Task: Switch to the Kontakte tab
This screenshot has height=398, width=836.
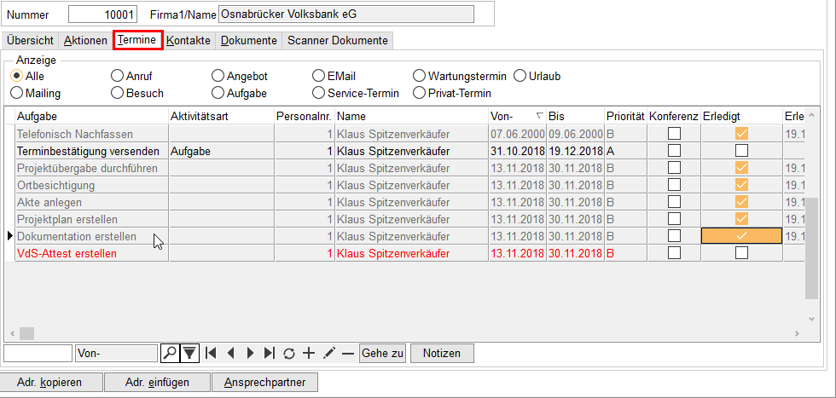Action: point(189,40)
